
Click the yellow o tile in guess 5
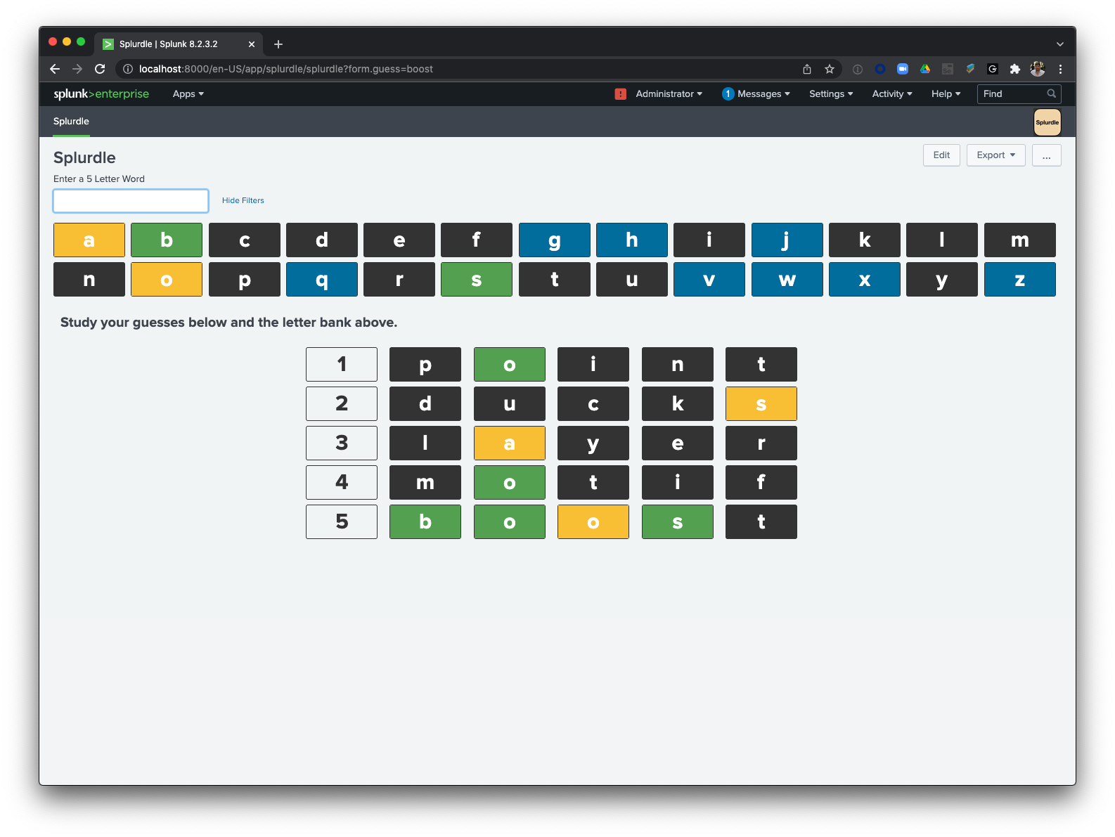pos(593,522)
